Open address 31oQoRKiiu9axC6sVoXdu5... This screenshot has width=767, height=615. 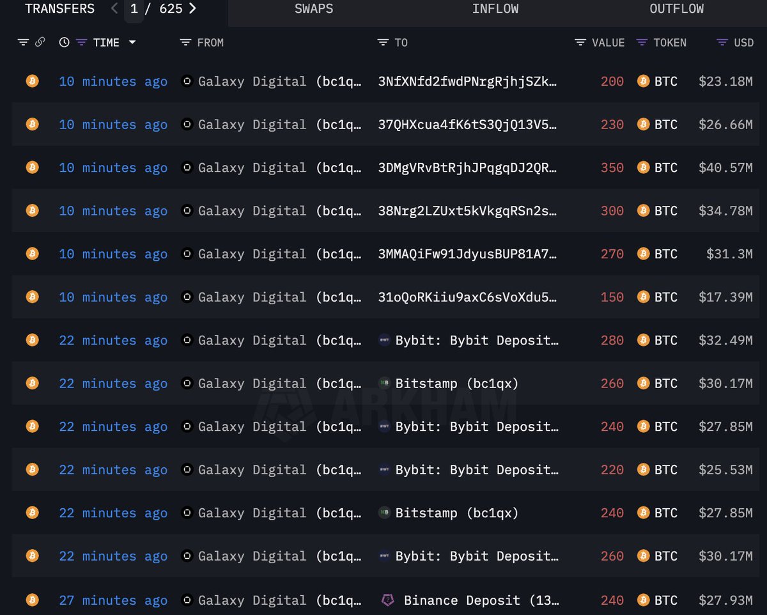coord(468,297)
